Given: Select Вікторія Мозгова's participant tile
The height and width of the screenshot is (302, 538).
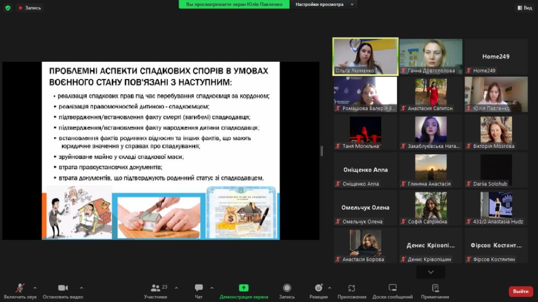Looking at the screenshot, I should point(496,132).
